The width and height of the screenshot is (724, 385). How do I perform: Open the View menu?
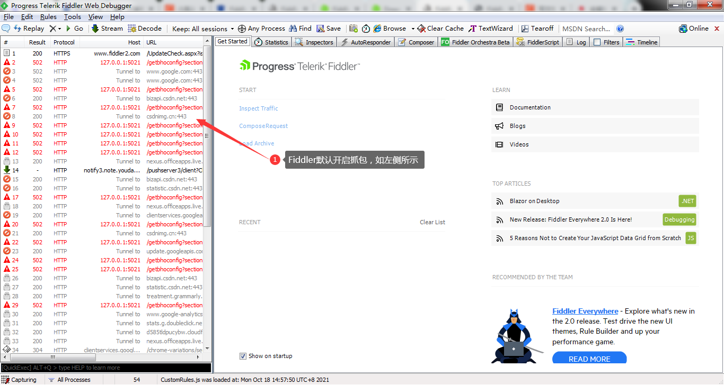pyautogui.click(x=95, y=17)
